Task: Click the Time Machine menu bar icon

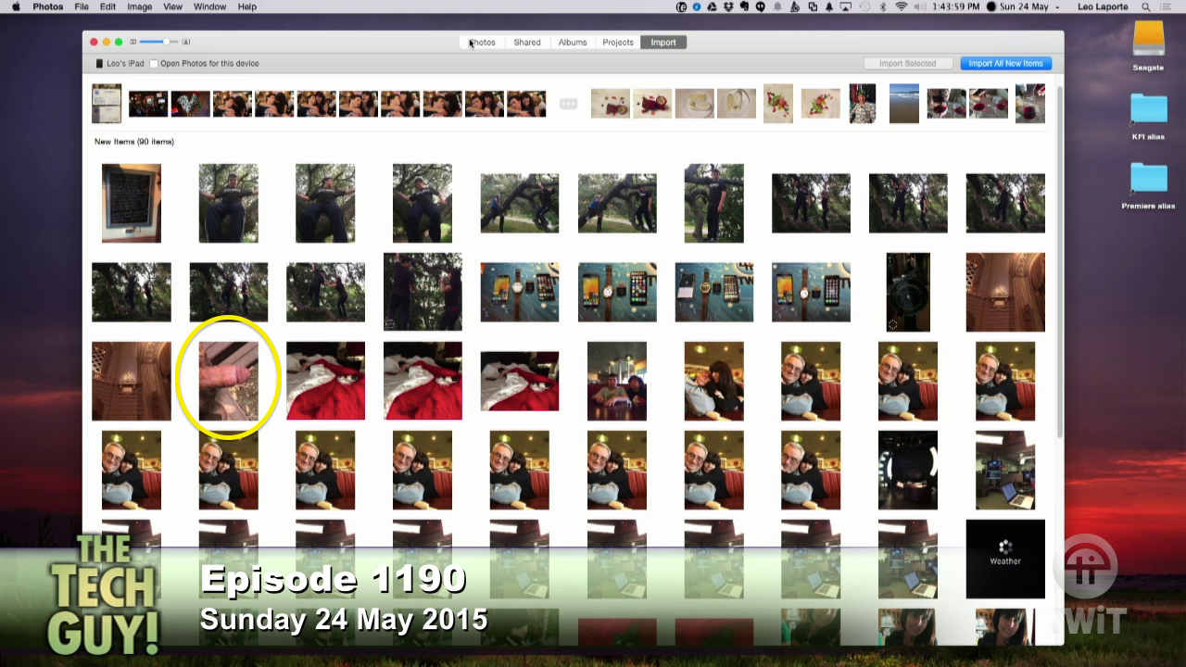Action: (x=864, y=6)
